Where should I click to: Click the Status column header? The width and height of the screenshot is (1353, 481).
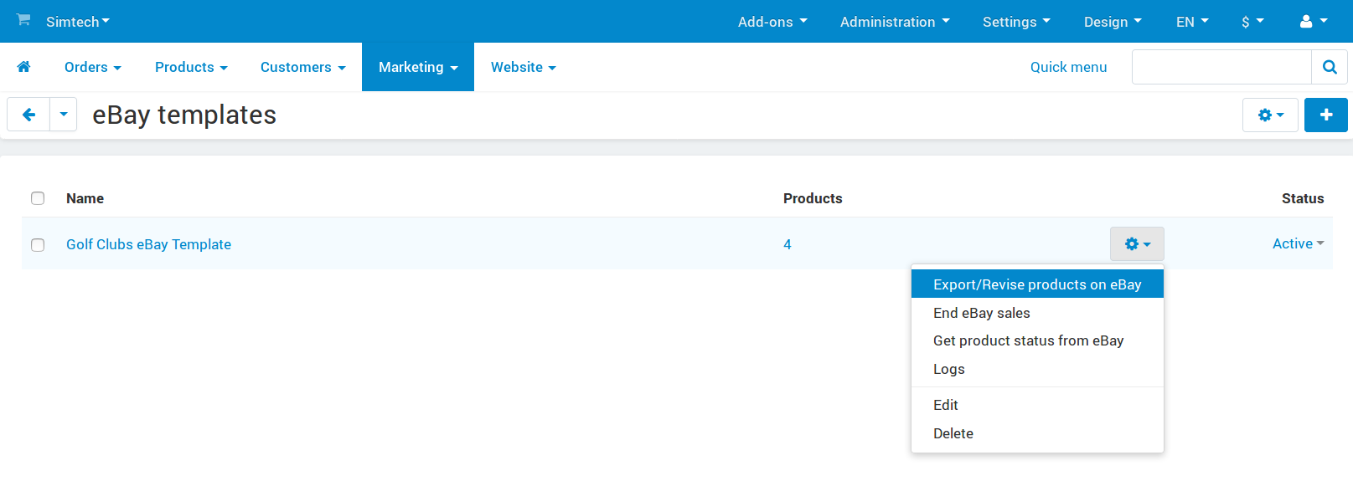(x=1303, y=198)
